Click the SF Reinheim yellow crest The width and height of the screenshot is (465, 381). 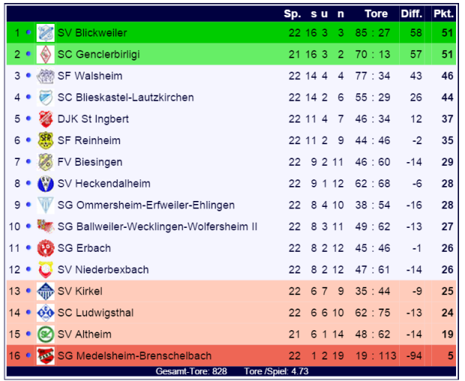pos(46,140)
